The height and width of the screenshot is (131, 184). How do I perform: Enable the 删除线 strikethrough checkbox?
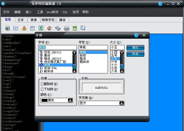(42, 84)
